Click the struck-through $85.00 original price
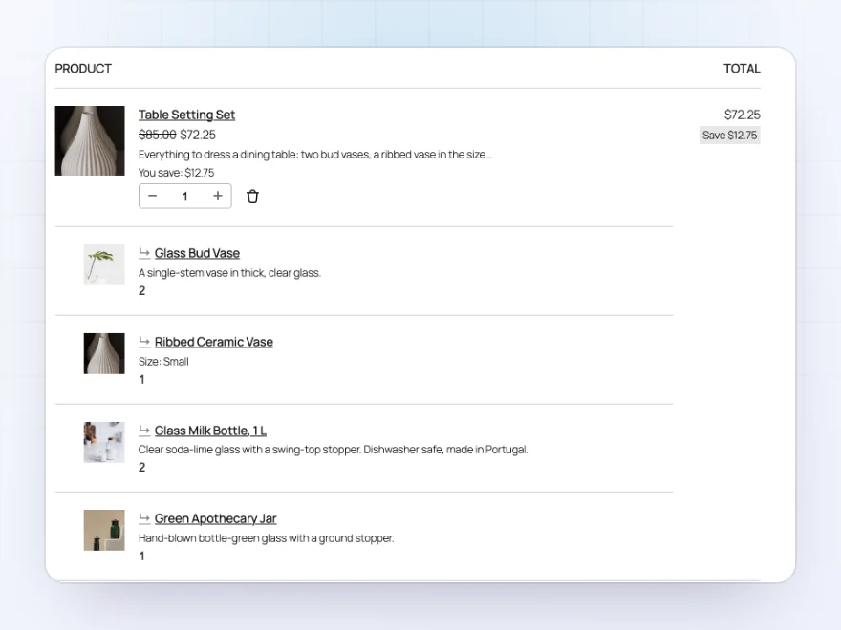The height and width of the screenshot is (630, 841). [157, 135]
